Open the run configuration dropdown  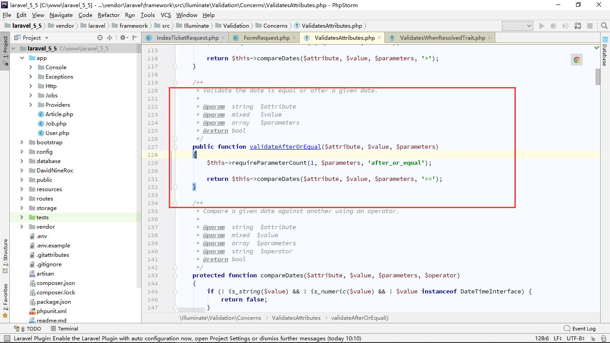pos(517,26)
